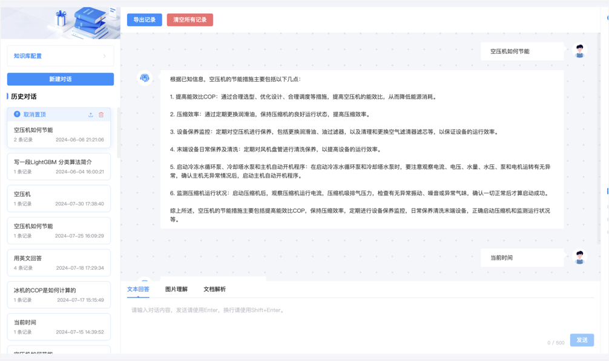Switch to the 文档解析 tab
Viewport: 609px width, 361px height.
point(214,289)
